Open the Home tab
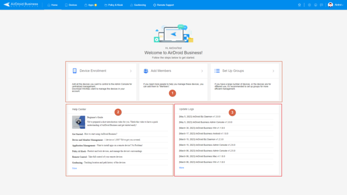 click(52, 5)
